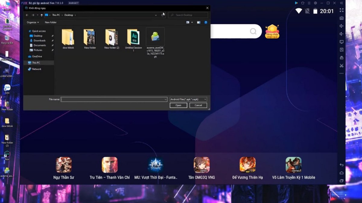
Task: Tap the Android home button
Action: 341,173
